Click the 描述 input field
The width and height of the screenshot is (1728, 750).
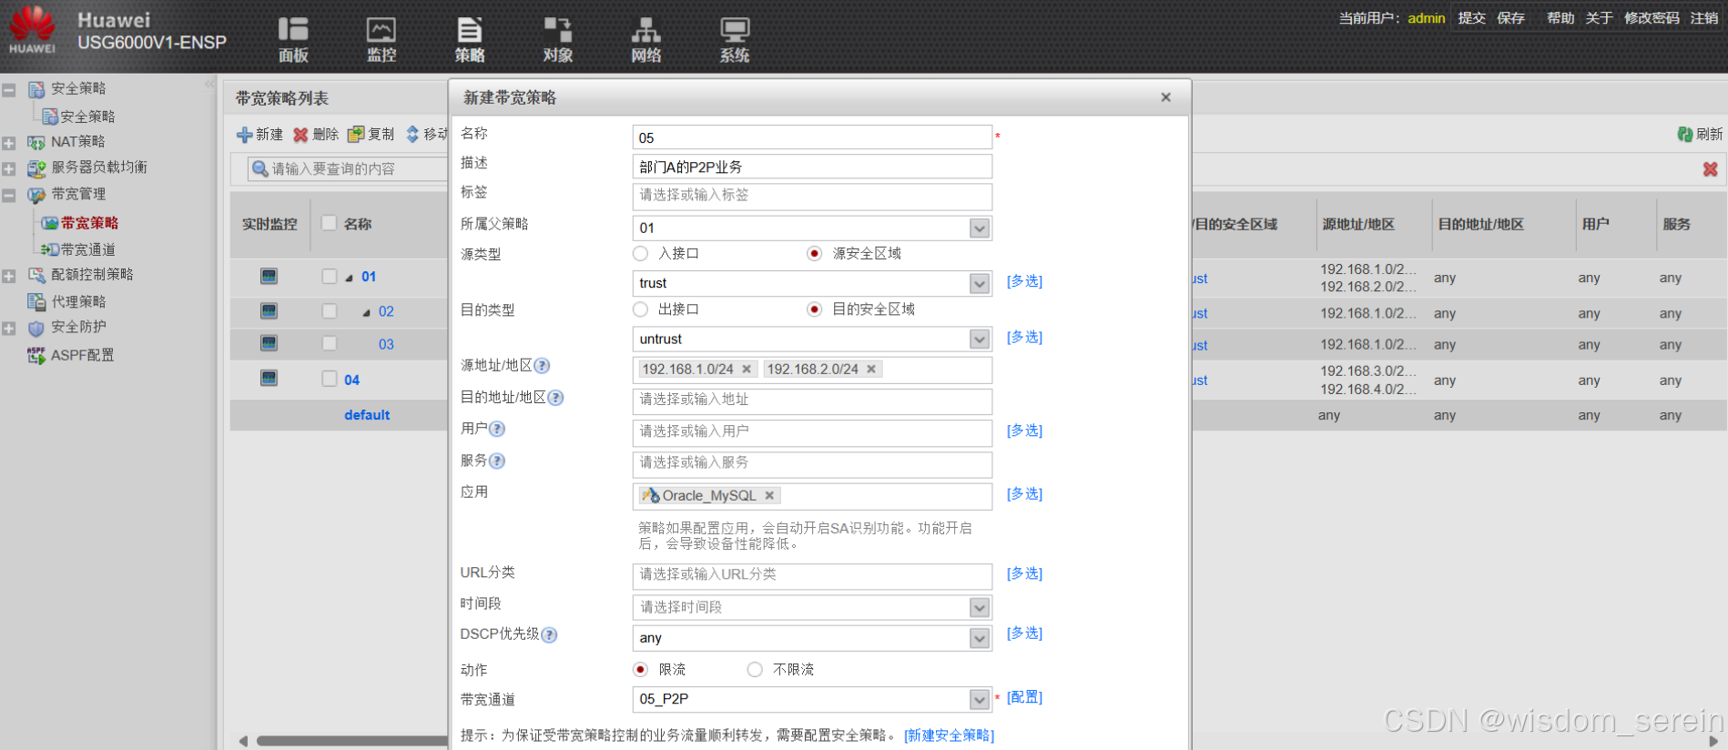point(812,167)
